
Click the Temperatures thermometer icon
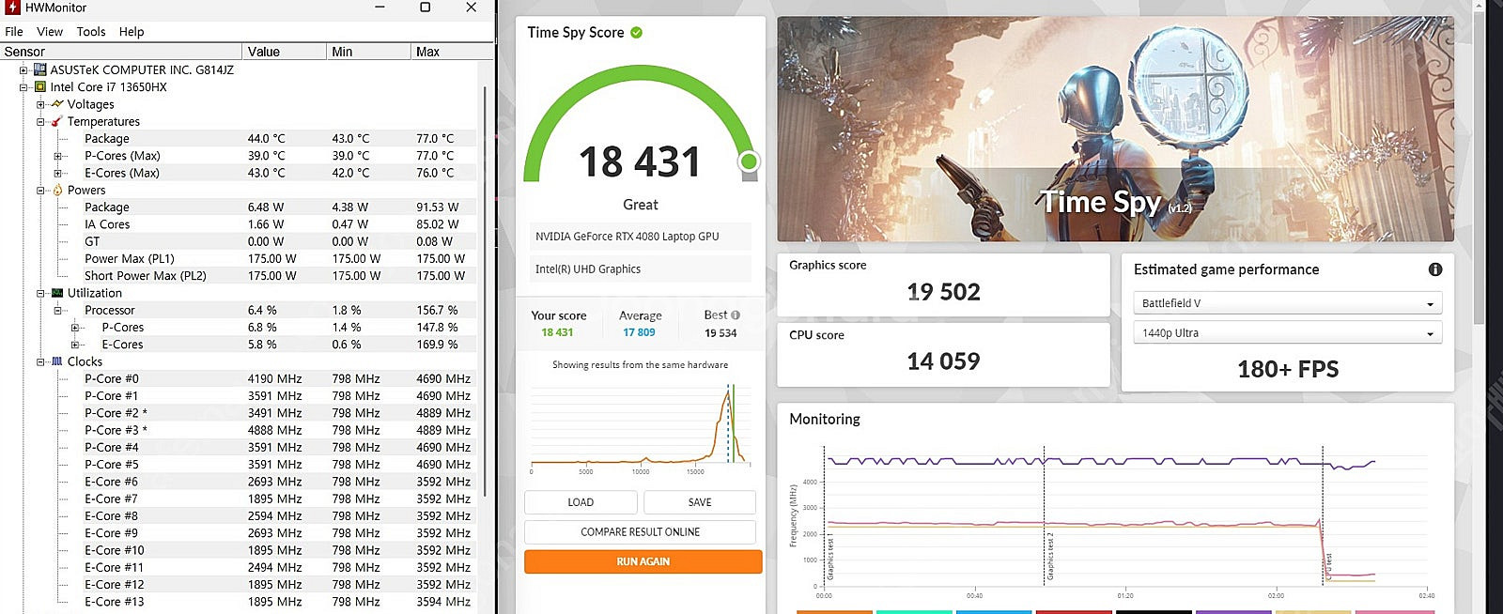click(57, 122)
